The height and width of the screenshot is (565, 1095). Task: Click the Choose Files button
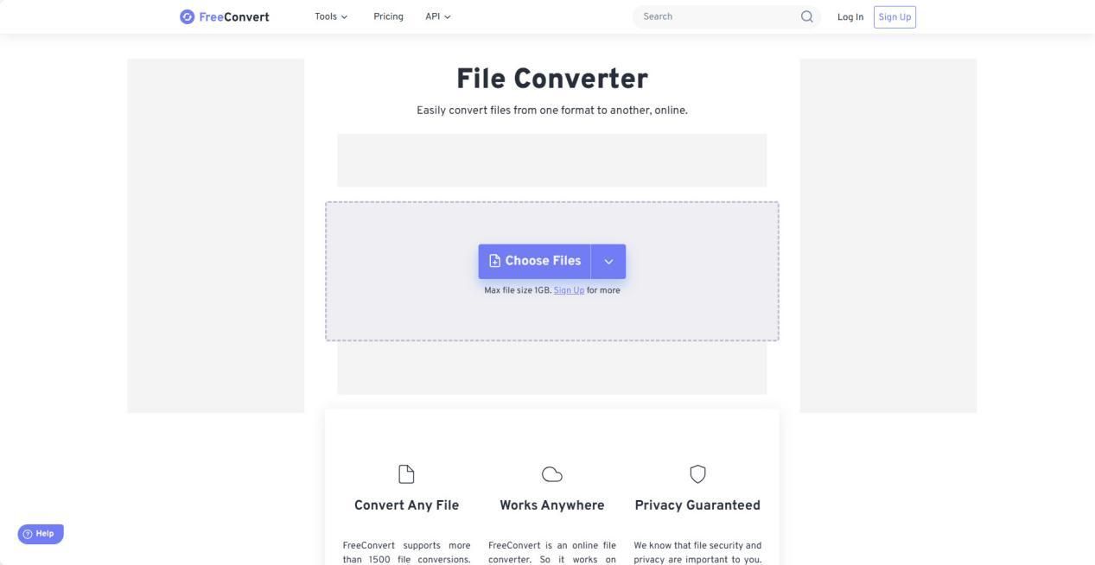535,262
